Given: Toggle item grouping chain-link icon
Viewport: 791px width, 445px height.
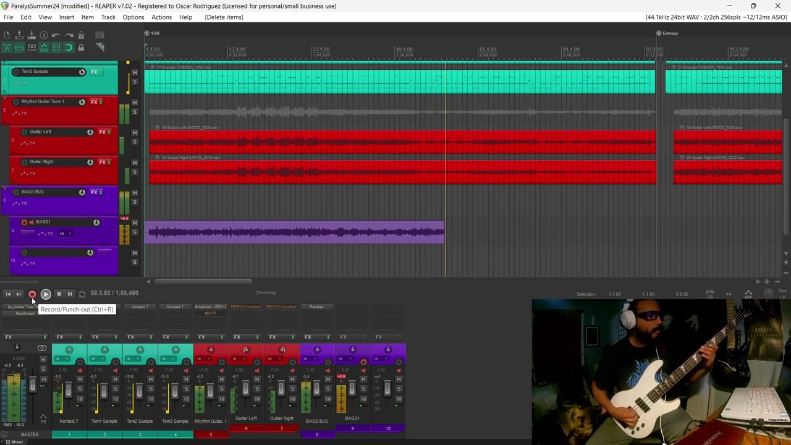Looking at the screenshot, I should click(x=19, y=48).
